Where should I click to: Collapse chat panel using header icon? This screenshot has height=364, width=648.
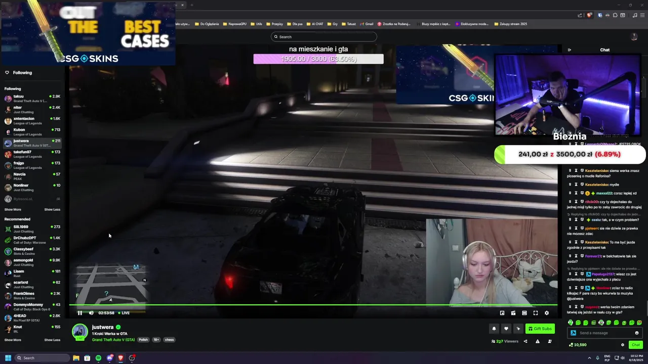[x=570, y=50]
